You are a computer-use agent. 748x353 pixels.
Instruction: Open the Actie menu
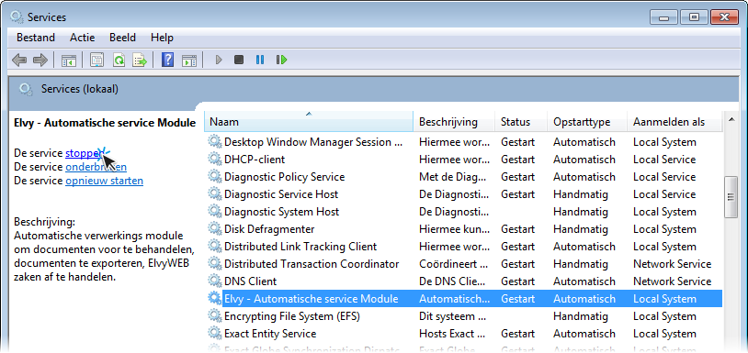(83, 38)
